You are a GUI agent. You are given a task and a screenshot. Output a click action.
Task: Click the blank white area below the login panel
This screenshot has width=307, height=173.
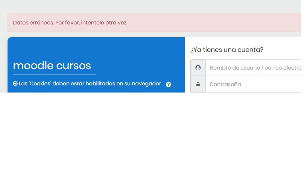tap(150, 132)
